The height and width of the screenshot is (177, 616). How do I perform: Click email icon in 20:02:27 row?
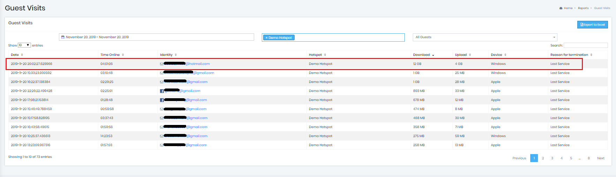click(x=162, y=64)
